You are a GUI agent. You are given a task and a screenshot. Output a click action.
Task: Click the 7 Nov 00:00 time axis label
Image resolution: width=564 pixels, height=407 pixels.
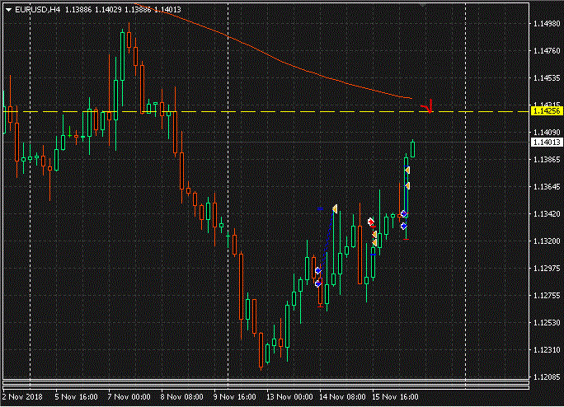(128, 396)
